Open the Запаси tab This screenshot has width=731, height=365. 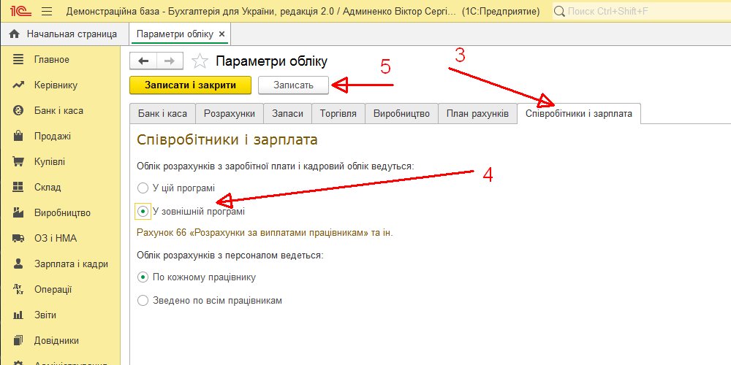(287, 114)
